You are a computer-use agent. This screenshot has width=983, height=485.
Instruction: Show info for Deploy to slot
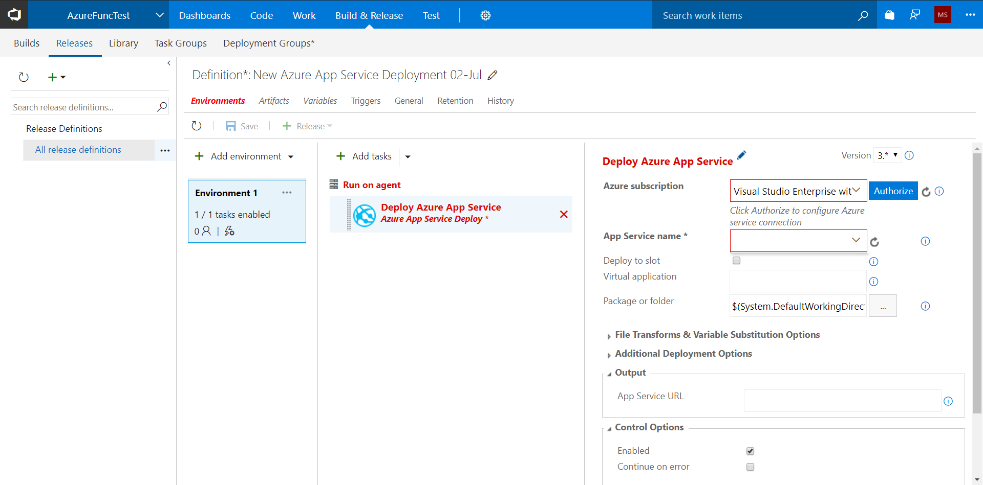[874, 262]
